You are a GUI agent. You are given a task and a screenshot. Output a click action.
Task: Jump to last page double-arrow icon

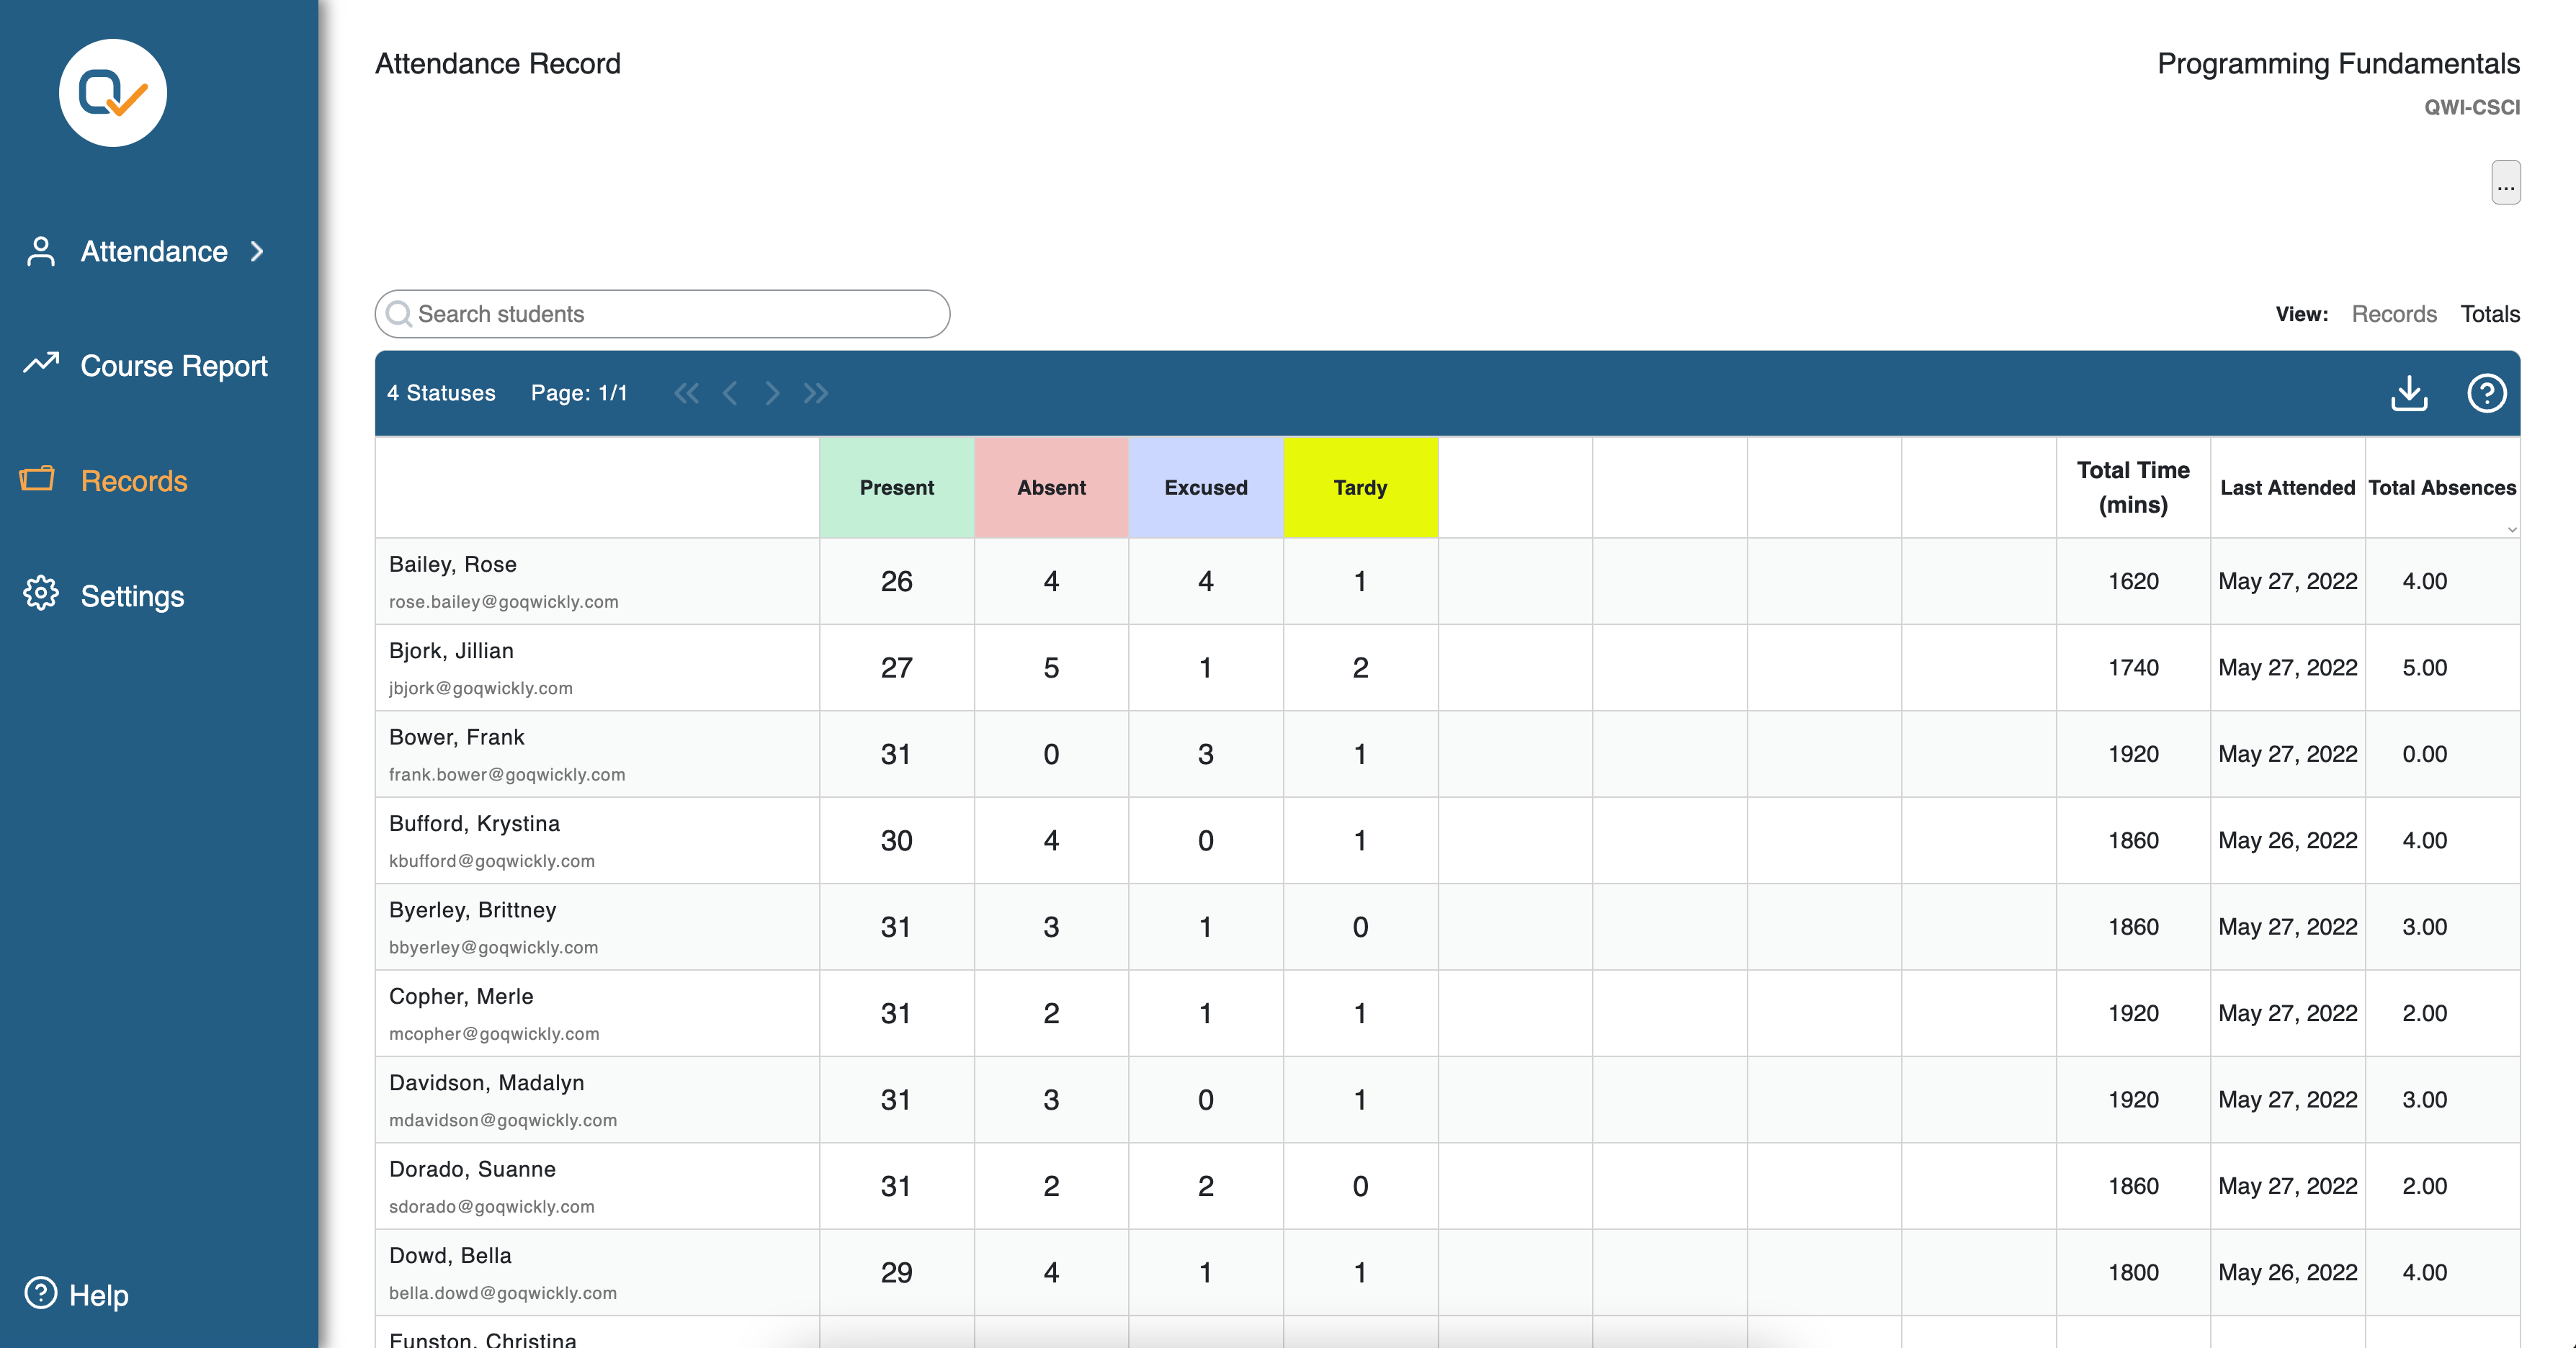point(816,392)
